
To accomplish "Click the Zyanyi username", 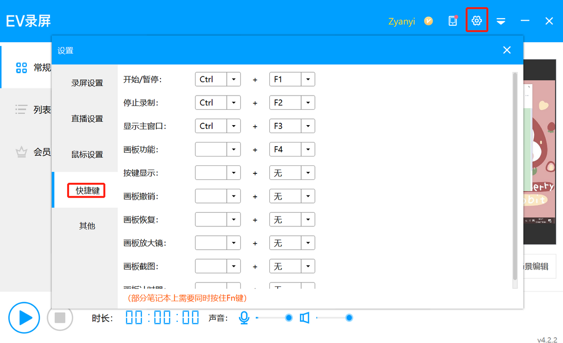I will [x=402, y=22].
